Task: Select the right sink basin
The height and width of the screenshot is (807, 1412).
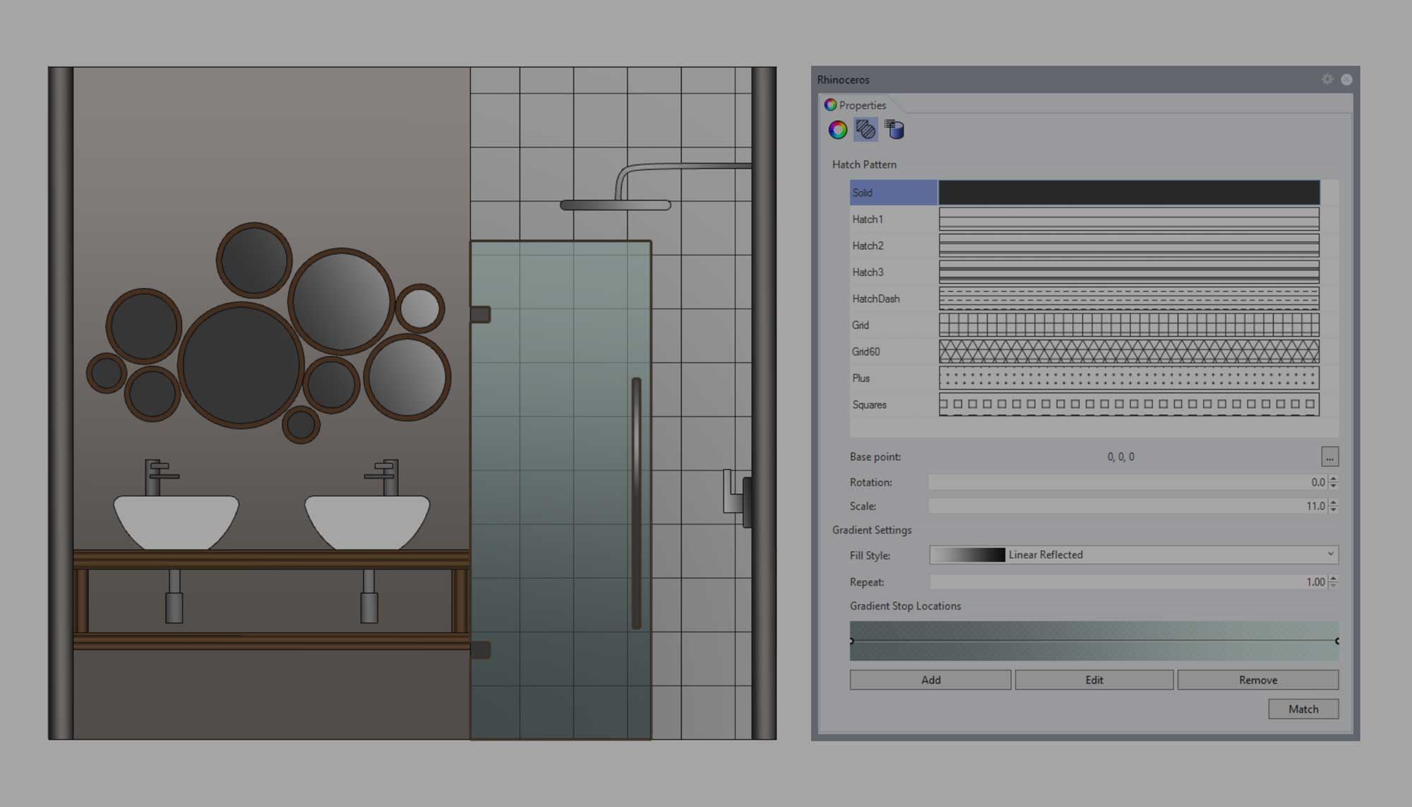Action: [x=367, y=522]
